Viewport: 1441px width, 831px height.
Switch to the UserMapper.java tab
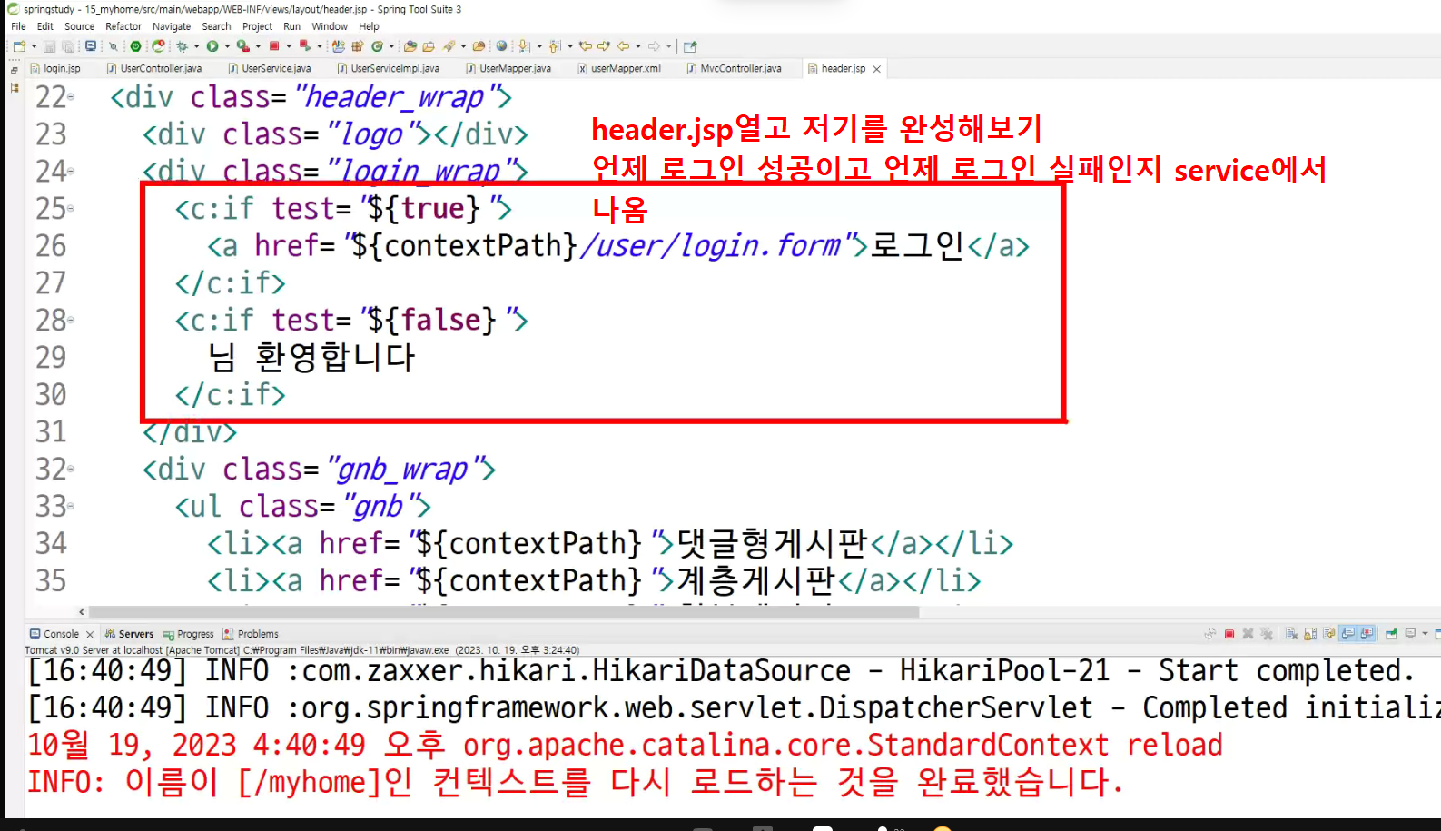click(508, 68)
